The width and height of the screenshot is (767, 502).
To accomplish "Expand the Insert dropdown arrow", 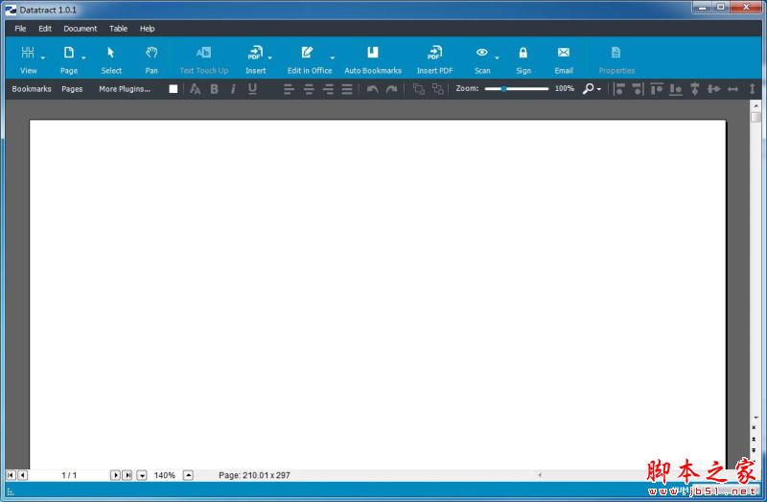I will click(x=270, y=57).
